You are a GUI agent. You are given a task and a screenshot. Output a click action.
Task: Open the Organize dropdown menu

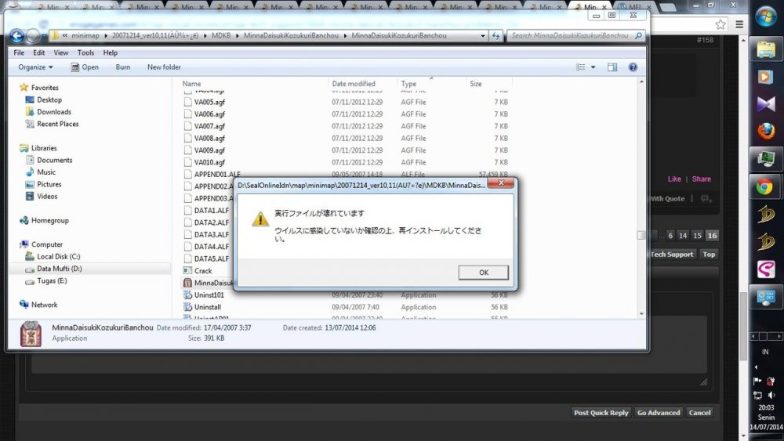36,67
